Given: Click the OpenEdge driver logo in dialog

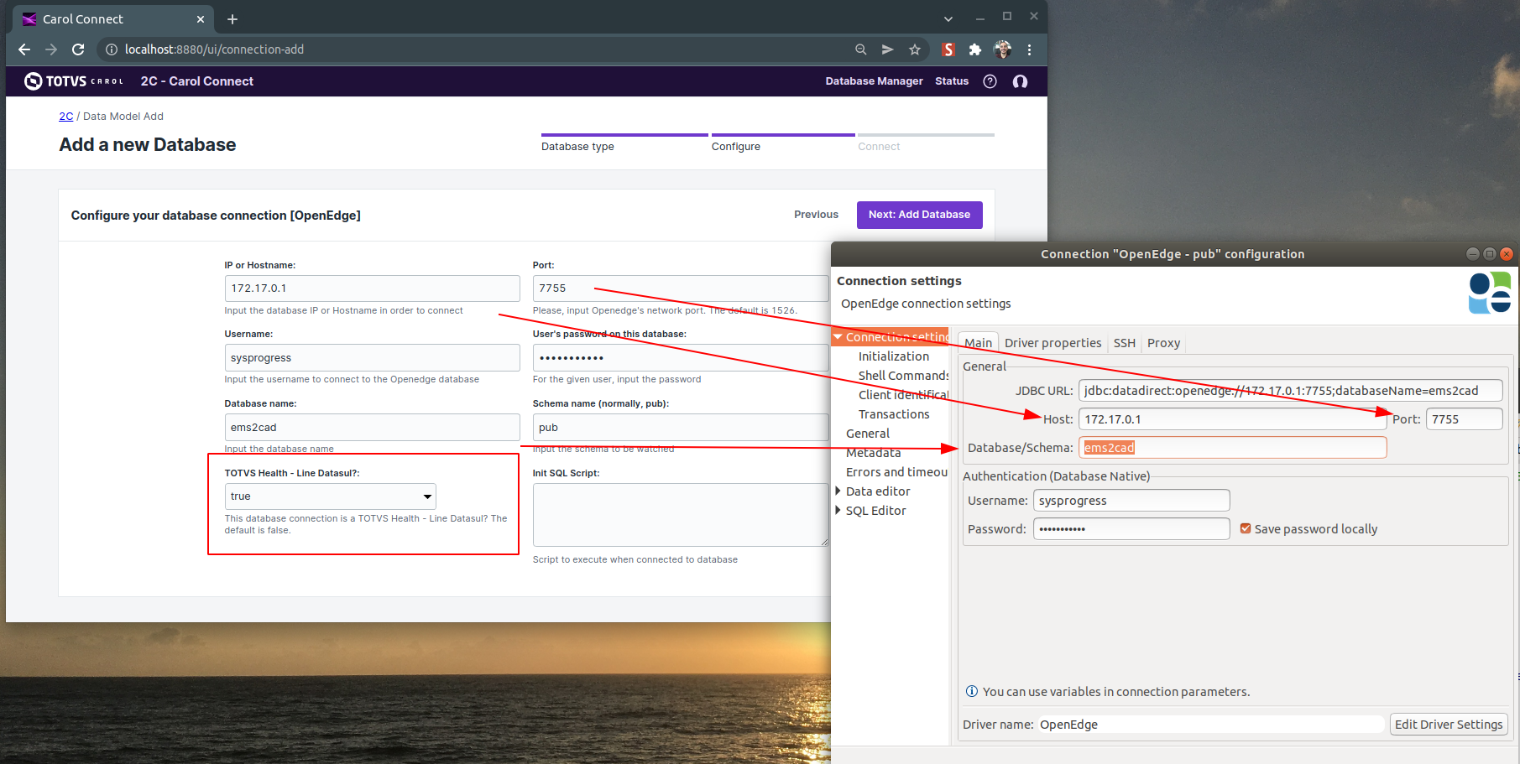Looking at the screenshot, I should click(x=1490, y=293).
